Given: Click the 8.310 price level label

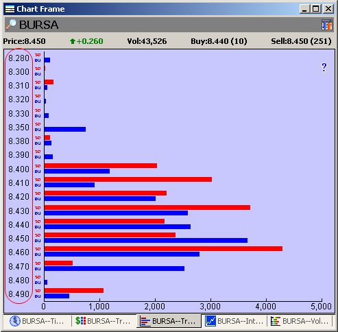Looking at the screenshot, I should 19,86.
